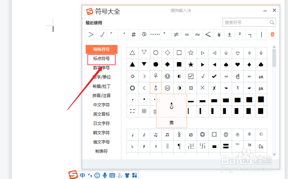Open the Sogou toolbox grid icon

click(134, 175)
